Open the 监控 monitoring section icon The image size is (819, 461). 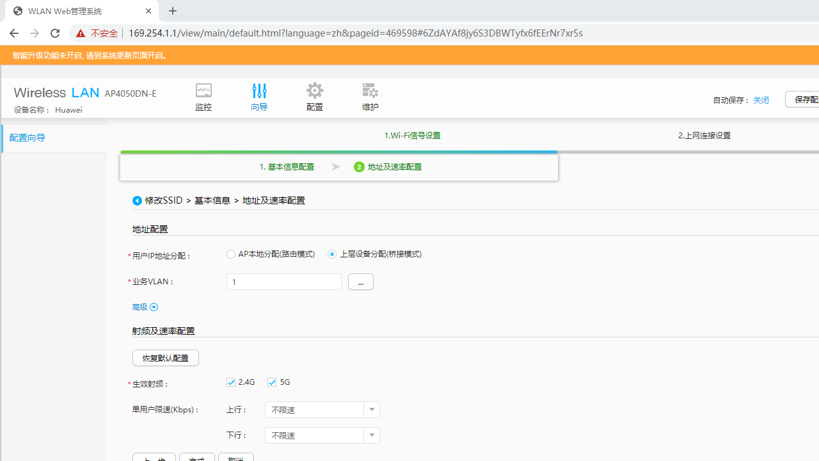click(203, 90)
